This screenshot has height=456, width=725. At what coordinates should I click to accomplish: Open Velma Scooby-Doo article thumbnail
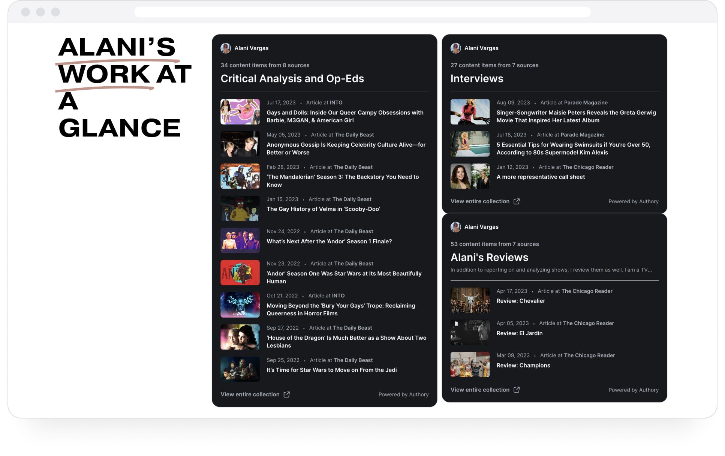coord(240,208)
